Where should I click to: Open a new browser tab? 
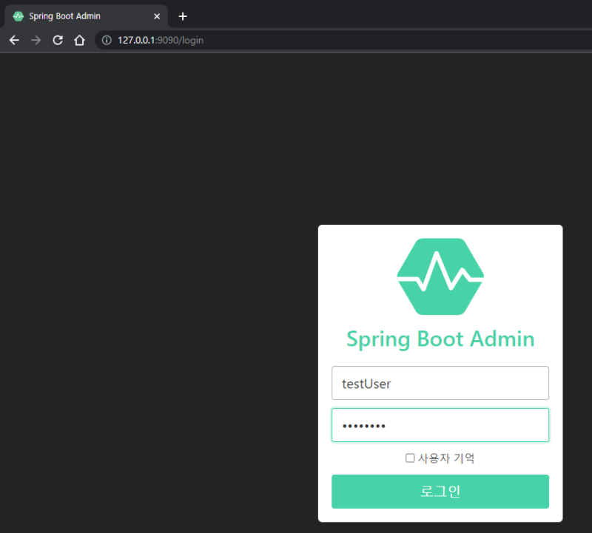(183, 16)
